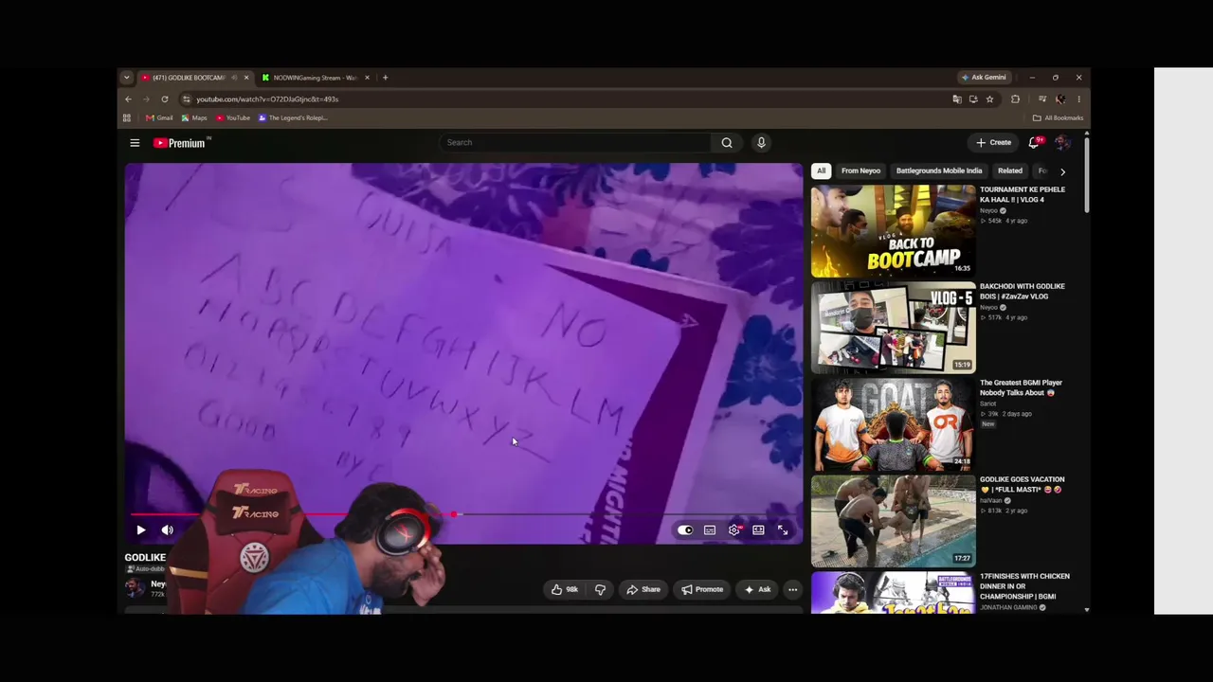This screenshot has width=1213, height=682.
Task: Open the player settings gear
Action: (x=734, y=530)
